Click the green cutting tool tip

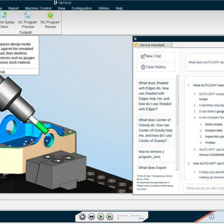click(43, 127)
